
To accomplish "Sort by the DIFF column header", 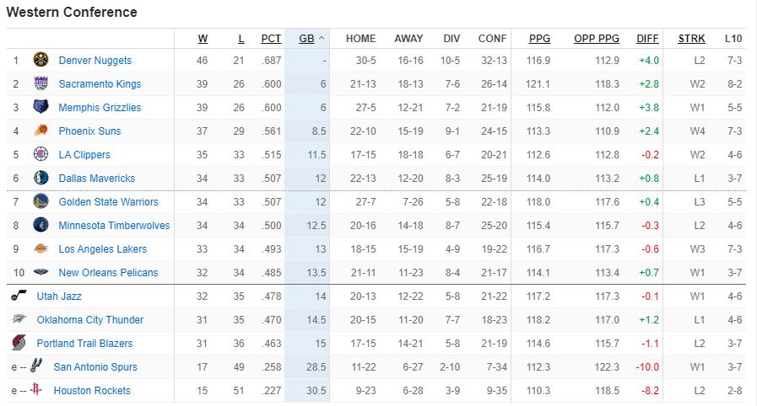I will click(x=647, y=39).
